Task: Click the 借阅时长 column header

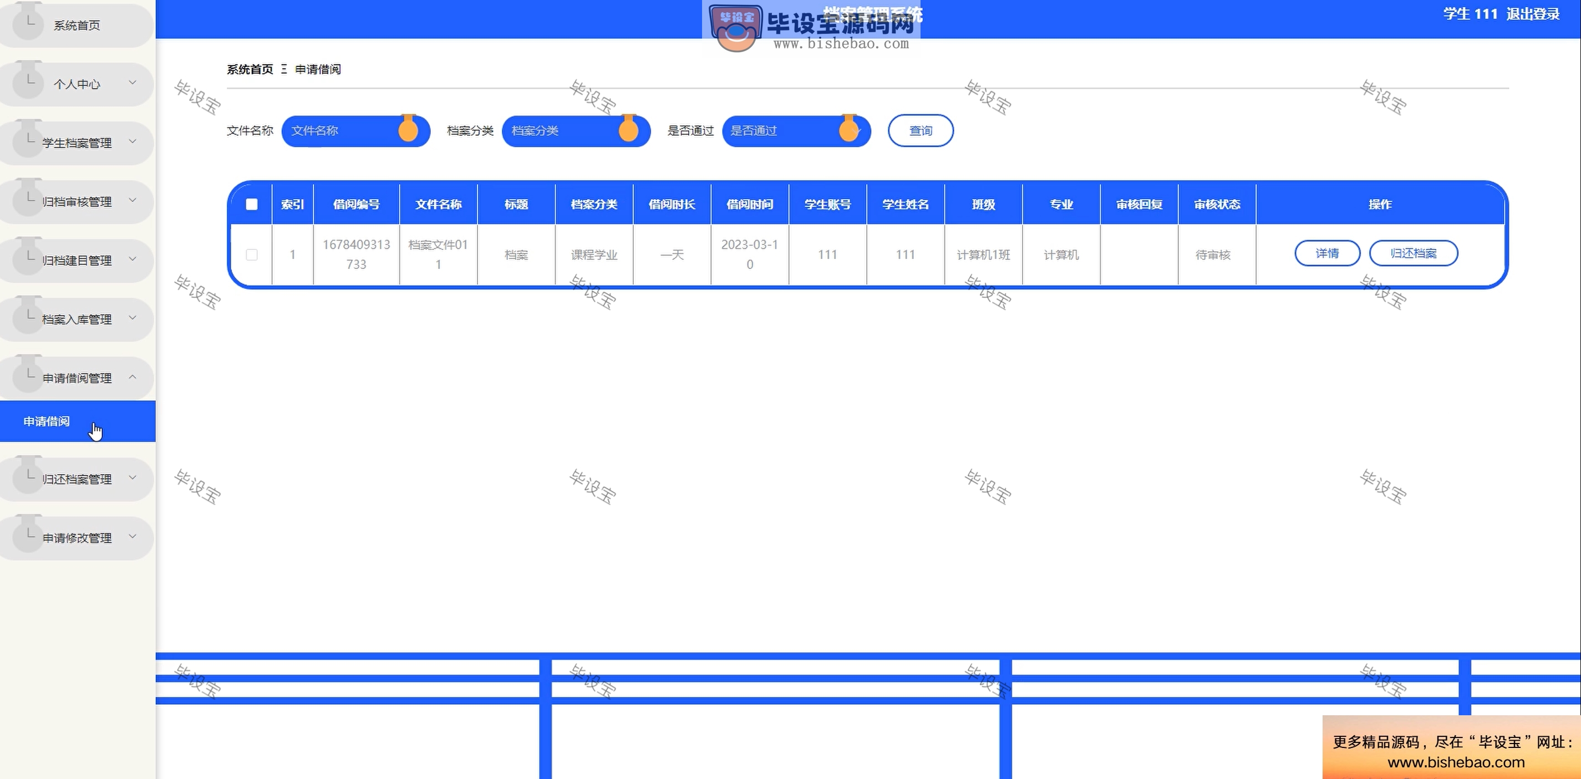Action: (672, 205)
